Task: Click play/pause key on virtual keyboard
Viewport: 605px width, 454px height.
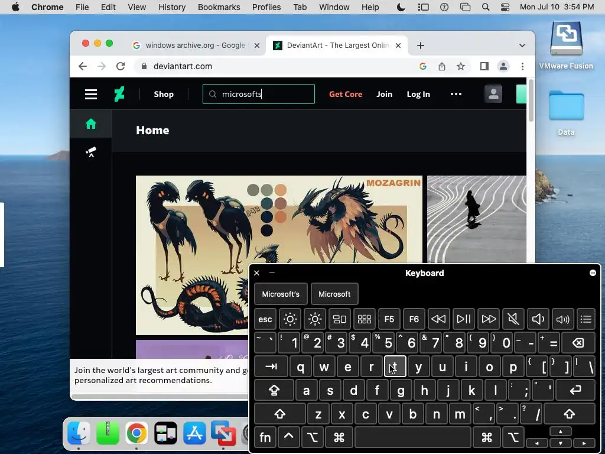Action: pyautogui.click(x=463, y=319)
